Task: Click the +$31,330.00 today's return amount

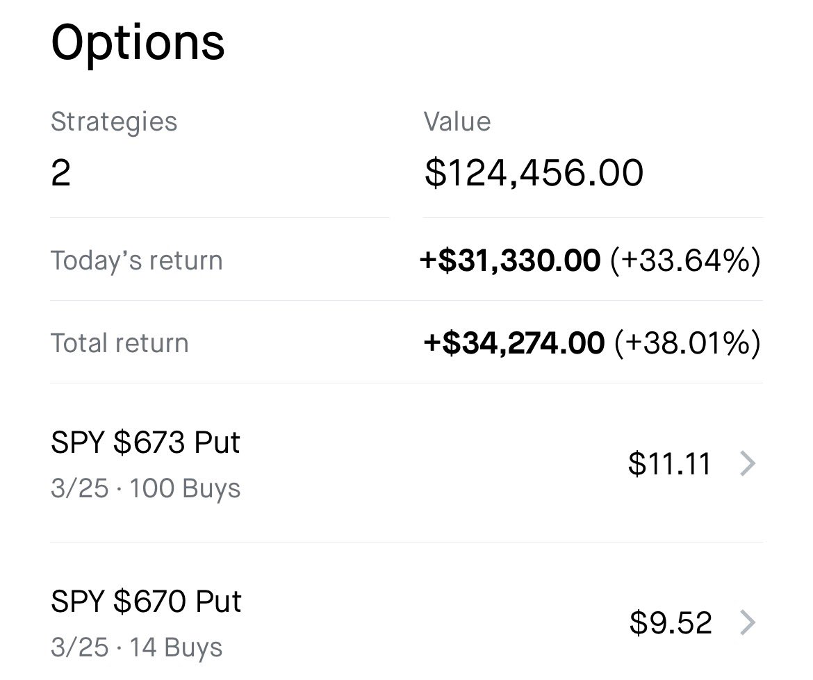Action: 510,260
